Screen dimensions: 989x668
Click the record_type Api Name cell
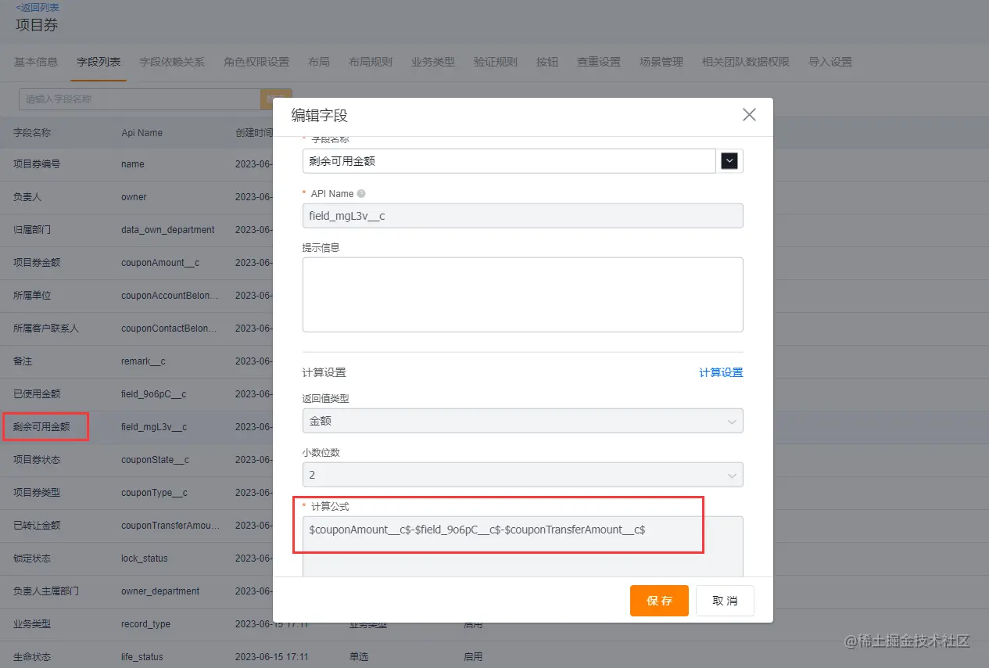(145, 624)
